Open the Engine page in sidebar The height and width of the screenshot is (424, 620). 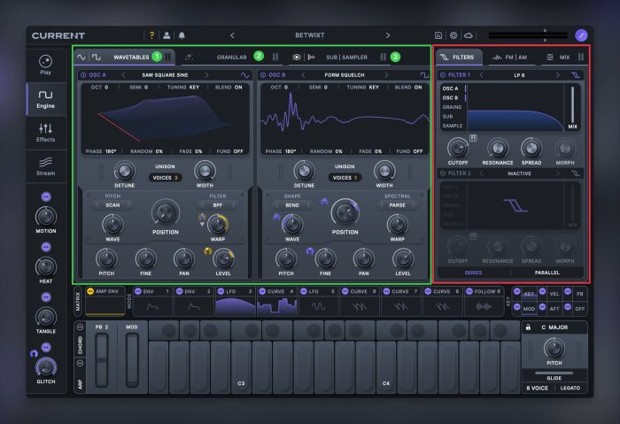tap(45, 99)
